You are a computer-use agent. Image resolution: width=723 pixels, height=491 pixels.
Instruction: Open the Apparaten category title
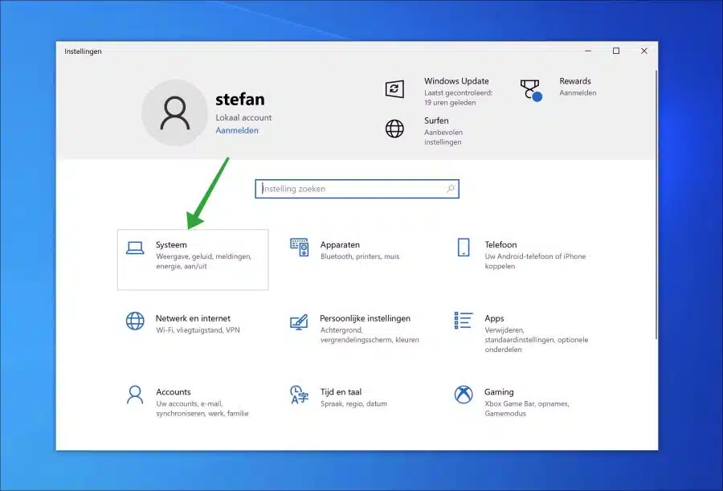coord(340,244)
